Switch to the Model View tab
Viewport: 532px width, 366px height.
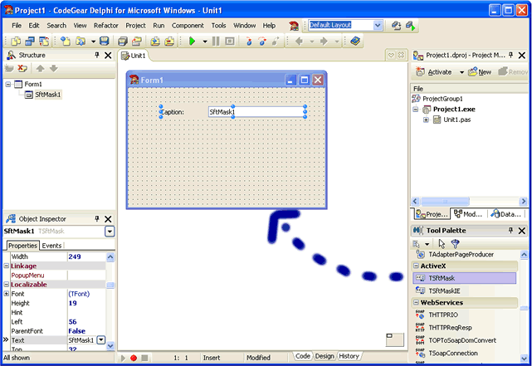[x=468, y=214]
